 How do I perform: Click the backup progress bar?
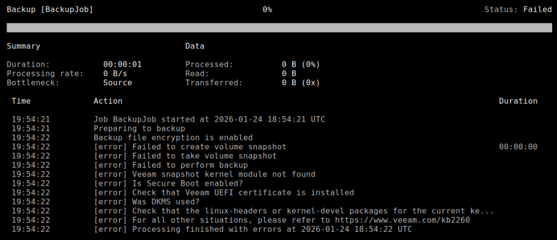coord(278,28)
